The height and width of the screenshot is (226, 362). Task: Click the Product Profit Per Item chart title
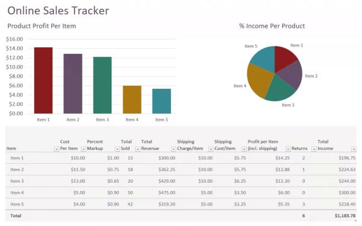tap(41, 26)
